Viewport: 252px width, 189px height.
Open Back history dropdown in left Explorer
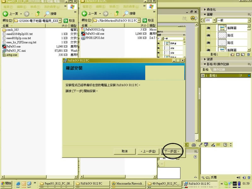tap(21, 14)
